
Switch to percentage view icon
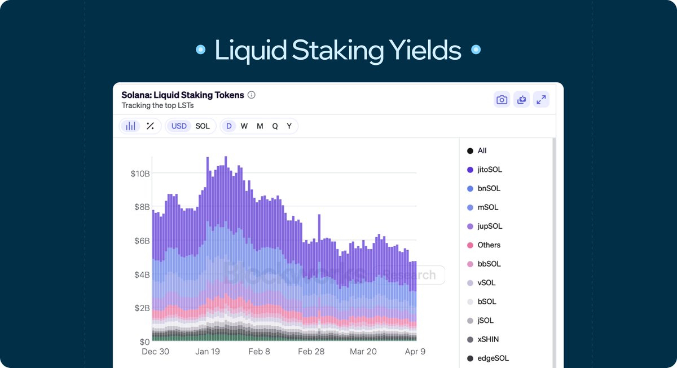(150, 126)
